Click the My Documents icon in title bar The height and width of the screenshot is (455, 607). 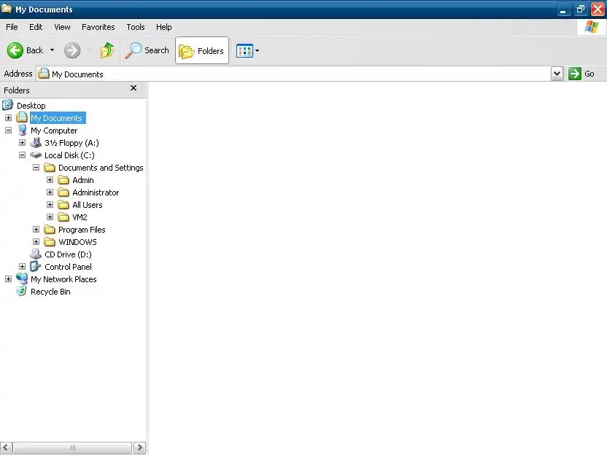tap(7, 9)
